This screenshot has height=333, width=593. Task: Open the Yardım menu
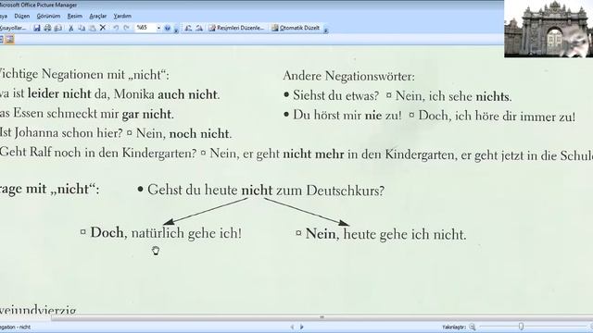pos(122,17)
